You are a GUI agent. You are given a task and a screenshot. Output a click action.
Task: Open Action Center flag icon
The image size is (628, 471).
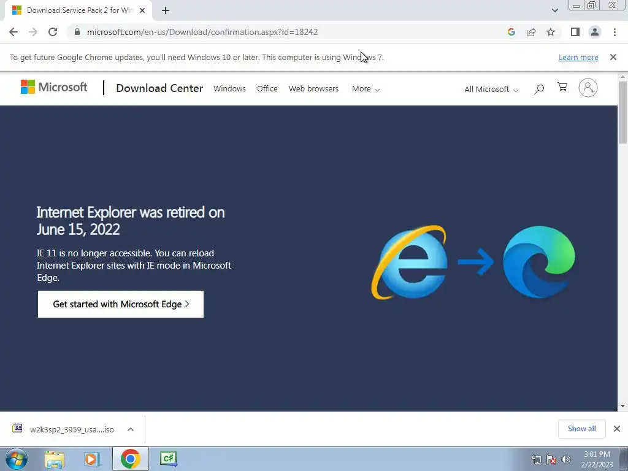(x=551, y=459)
